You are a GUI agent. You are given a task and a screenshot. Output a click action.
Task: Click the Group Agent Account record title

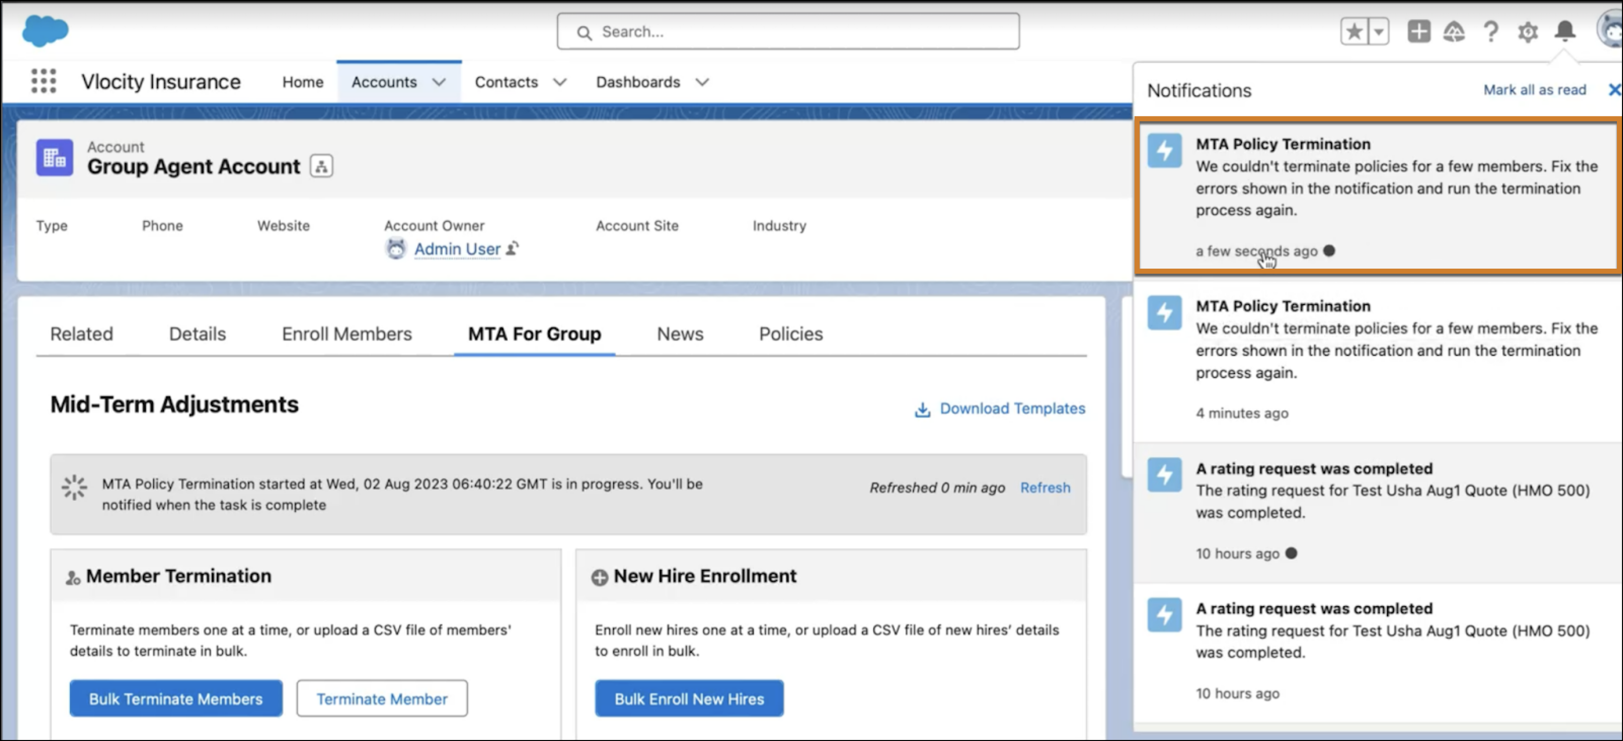coord(194,166)
